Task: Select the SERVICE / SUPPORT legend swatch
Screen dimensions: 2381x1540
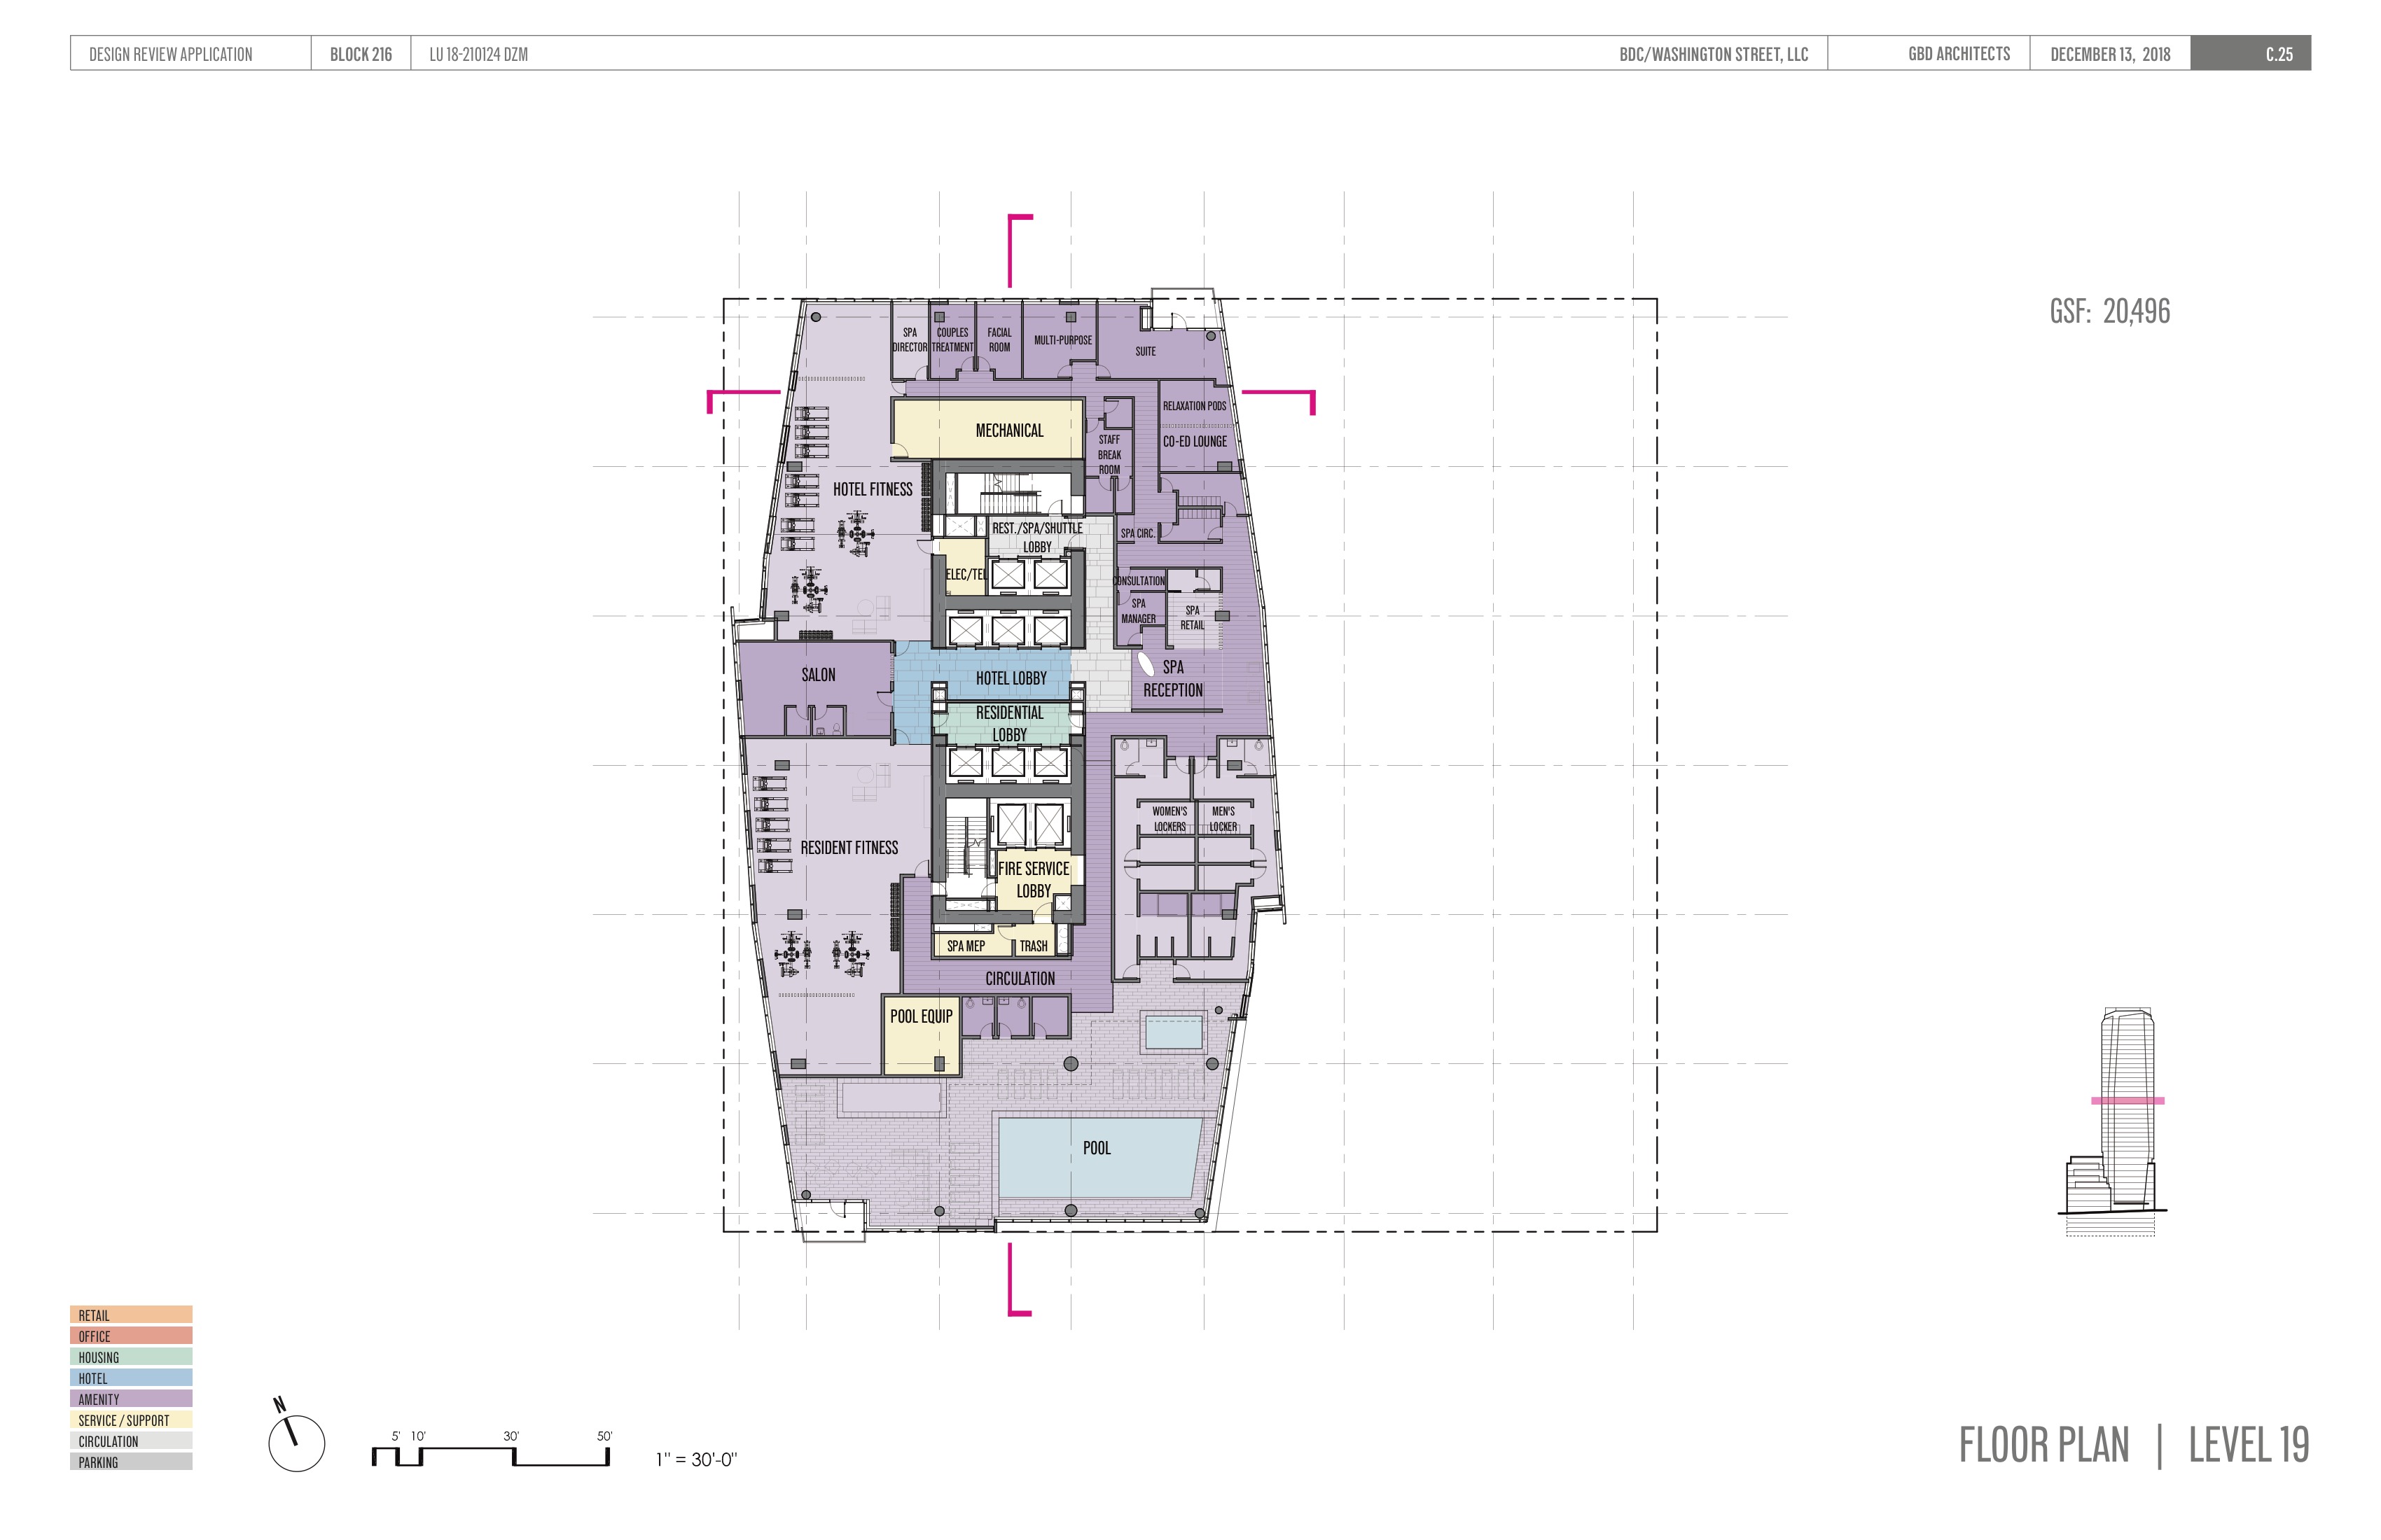Action: [131, 1420]
